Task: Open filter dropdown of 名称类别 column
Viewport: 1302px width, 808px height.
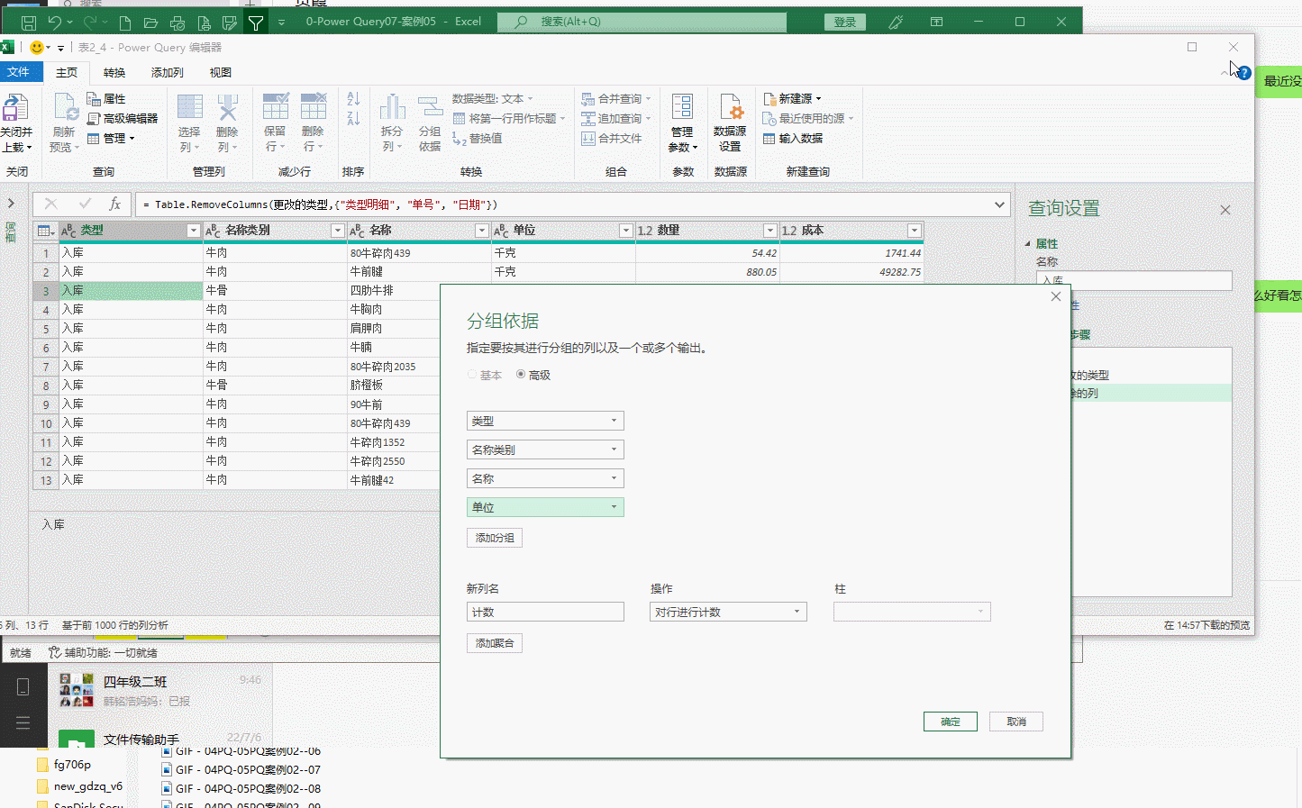Action: (337, 232)
